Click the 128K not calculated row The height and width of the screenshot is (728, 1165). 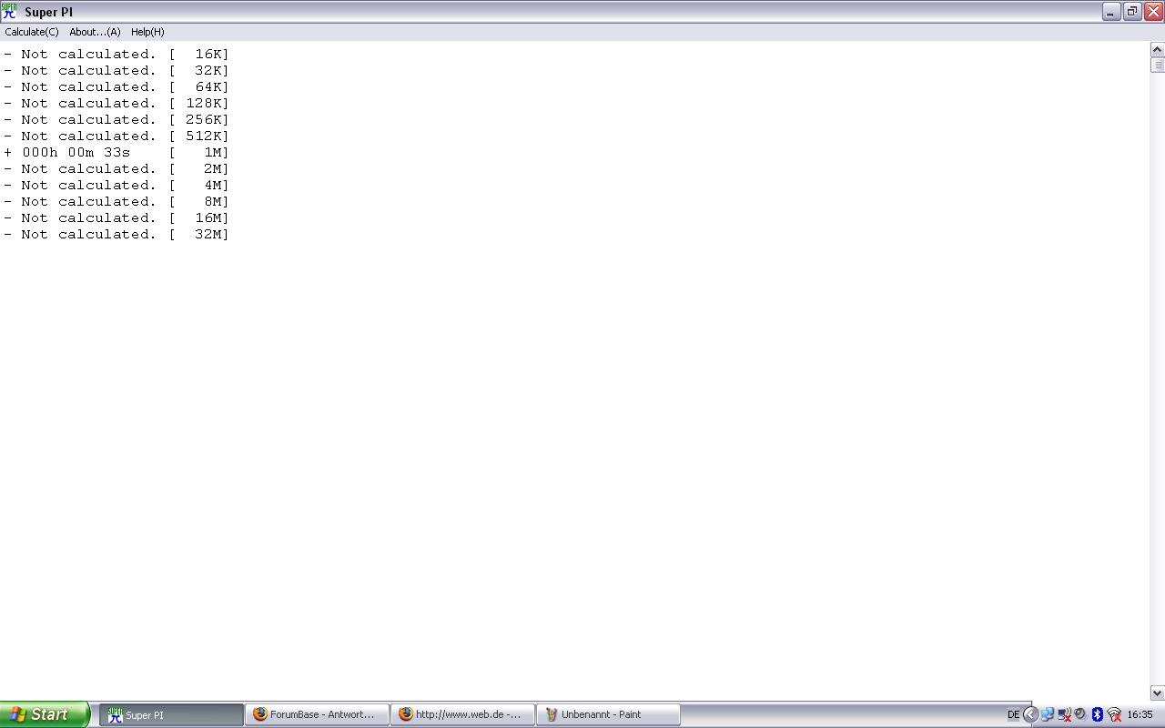[116, 103]
